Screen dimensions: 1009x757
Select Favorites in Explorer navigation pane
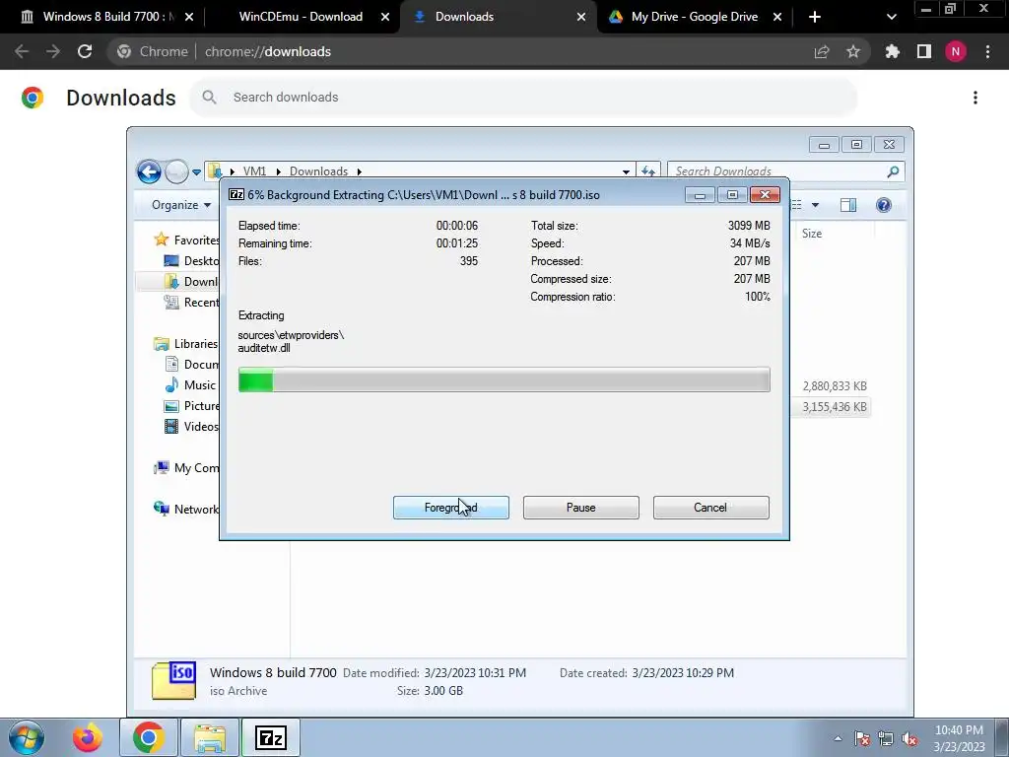186,241
